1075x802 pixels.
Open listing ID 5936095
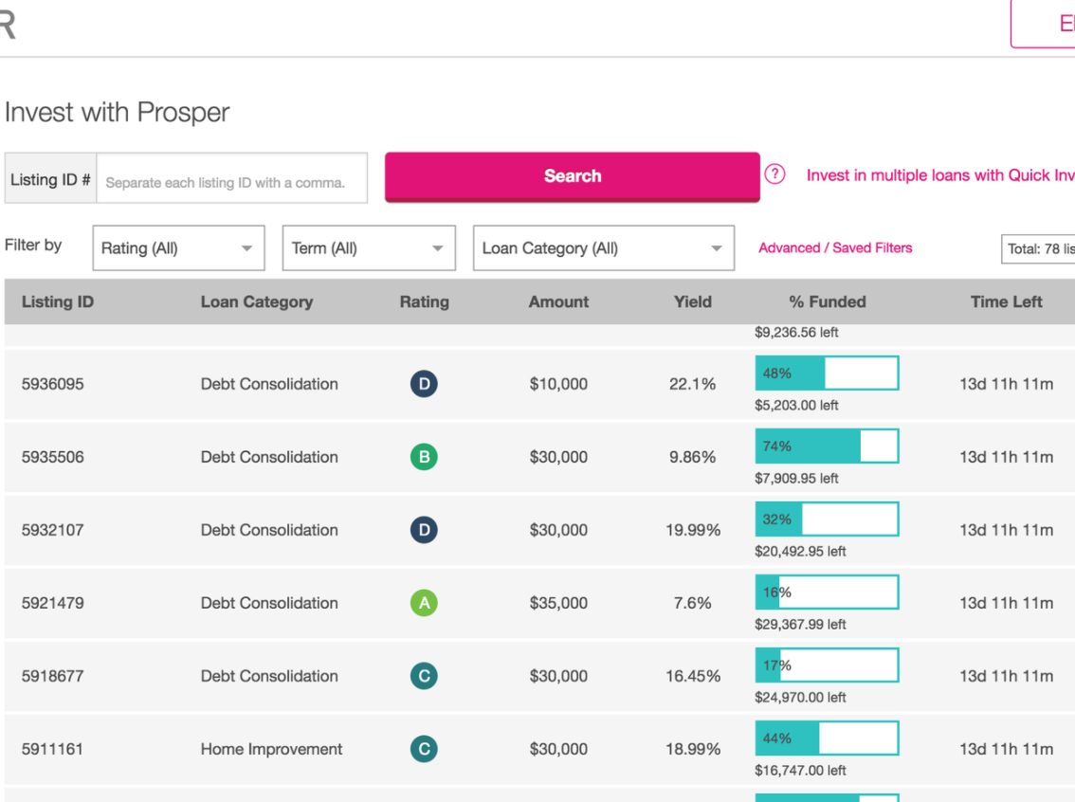[53, 384]
